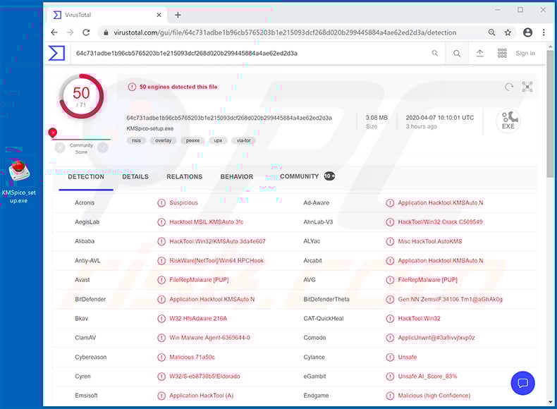Switch to the COMMUNITY tab
Screen dimensions: 557x409
307,176
